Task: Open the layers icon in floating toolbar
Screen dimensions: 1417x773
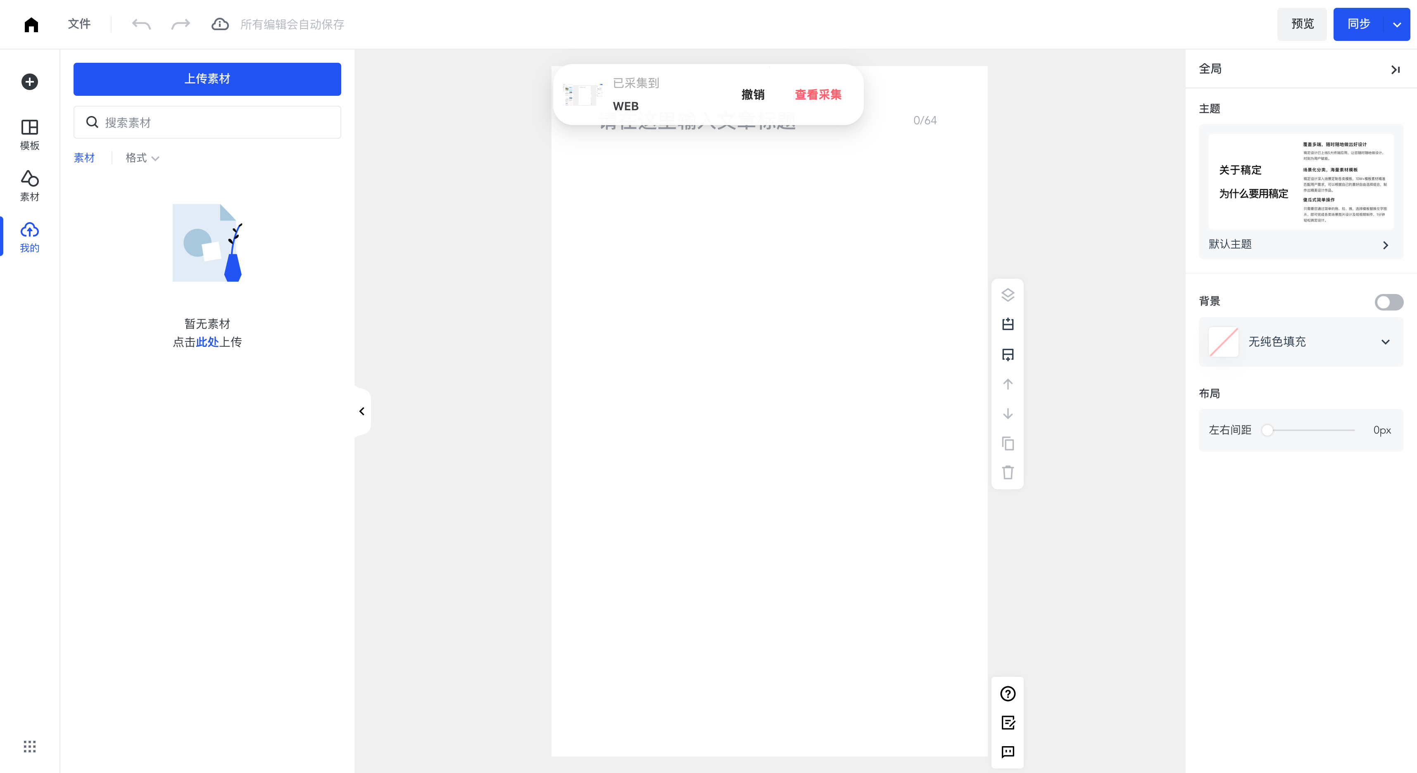Action: pyautogui.click(x=1007, y=295)
